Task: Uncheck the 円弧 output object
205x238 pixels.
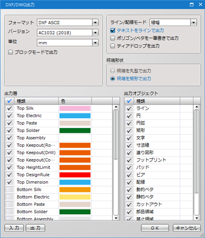Action: [129, 123]
